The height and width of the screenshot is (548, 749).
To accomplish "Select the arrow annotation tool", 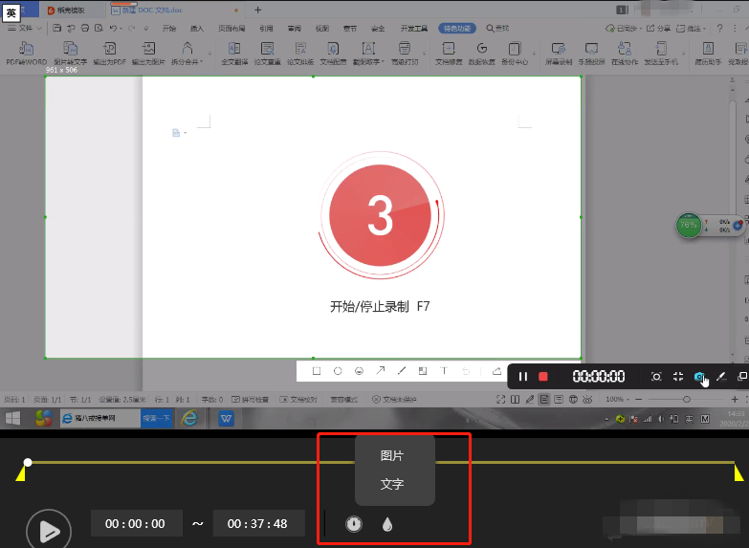I will point(380,371).
